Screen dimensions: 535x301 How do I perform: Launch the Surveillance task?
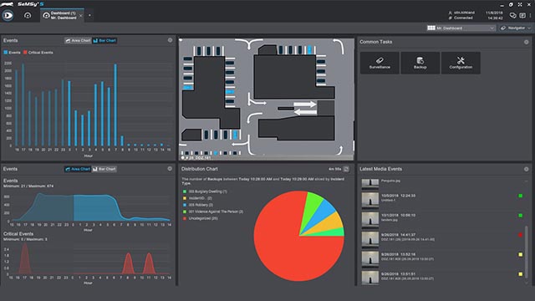380,63
